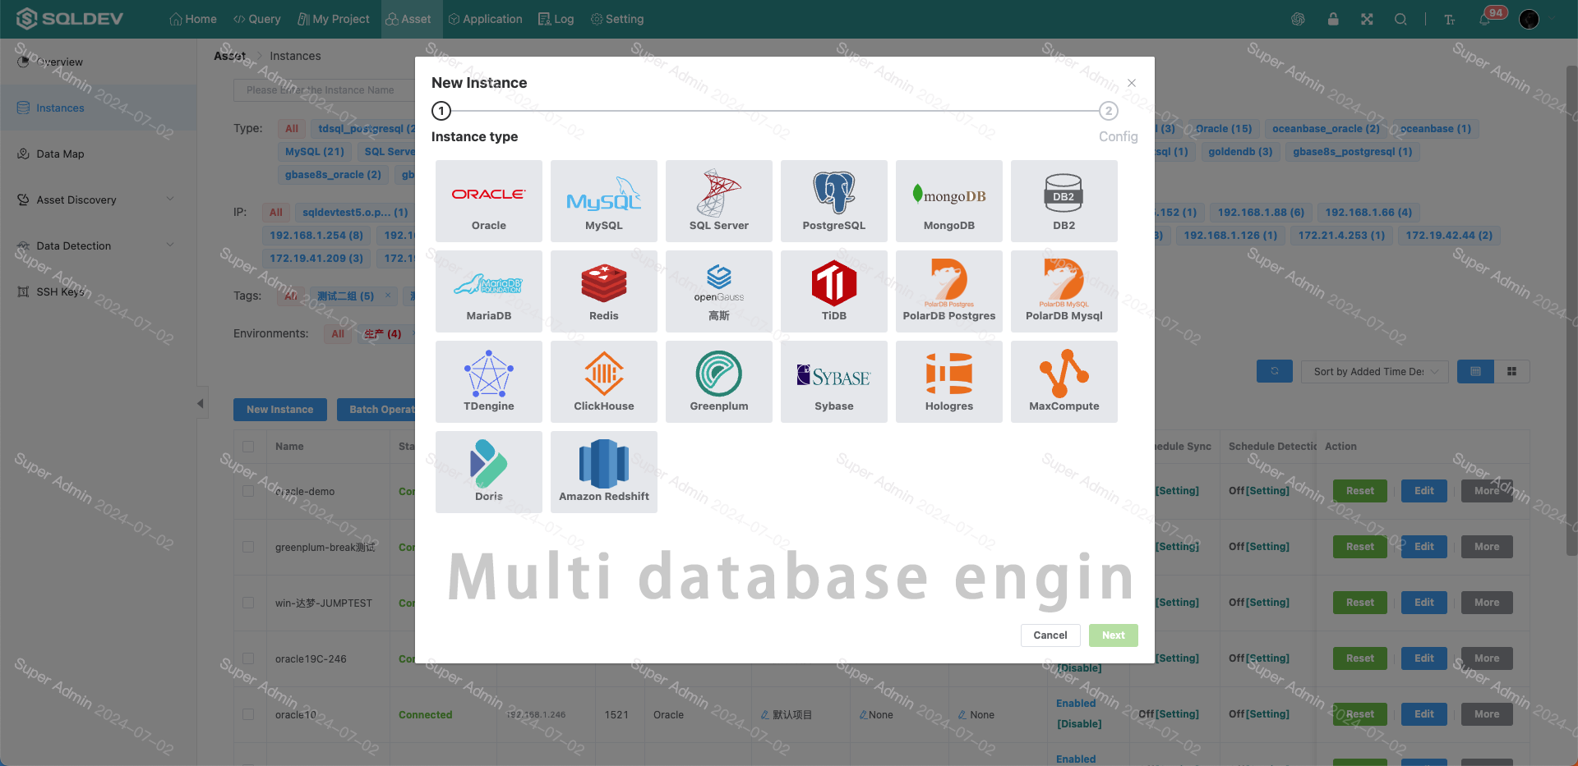Viewport: 1578px width, 766px height.
Task: Open the Setting menu
Action: [617, 19]
